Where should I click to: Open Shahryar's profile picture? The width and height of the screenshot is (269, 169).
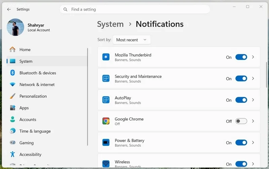pyautogui.click(x=15, y=27)
